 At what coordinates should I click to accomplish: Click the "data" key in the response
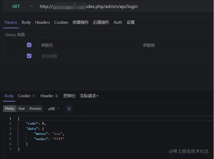pos(32,129)
